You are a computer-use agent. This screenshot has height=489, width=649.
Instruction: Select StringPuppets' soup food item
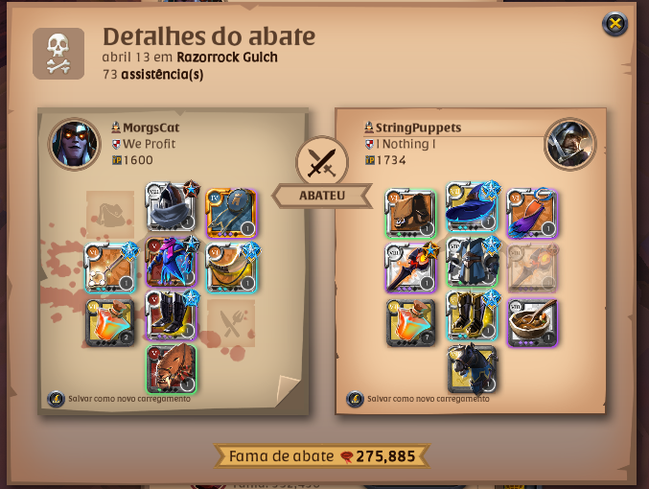[532, 322]
